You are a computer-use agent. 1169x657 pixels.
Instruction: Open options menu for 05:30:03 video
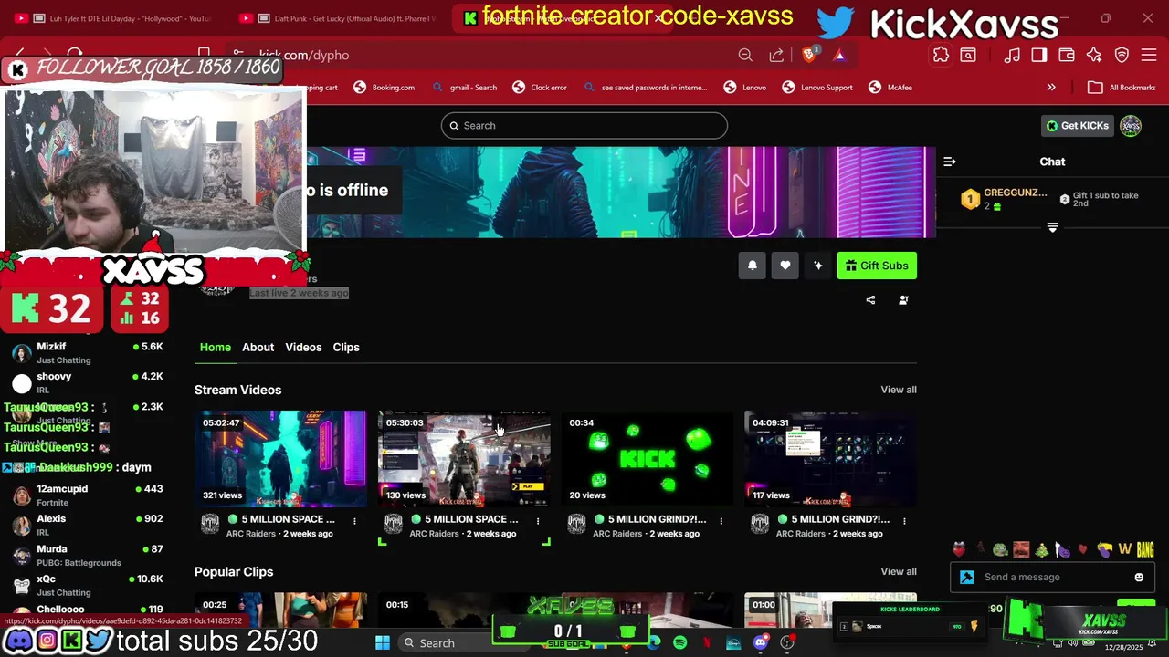538,521
